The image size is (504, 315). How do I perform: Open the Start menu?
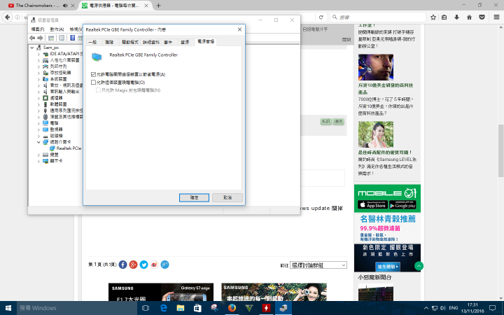tap(8, 308)
